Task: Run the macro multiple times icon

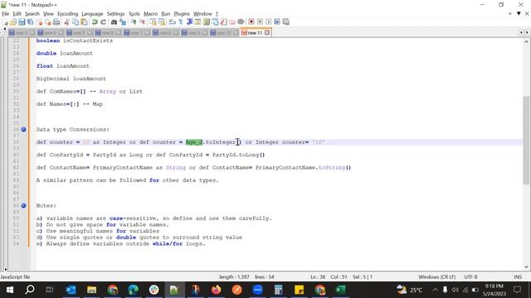Action: [277, 22]
